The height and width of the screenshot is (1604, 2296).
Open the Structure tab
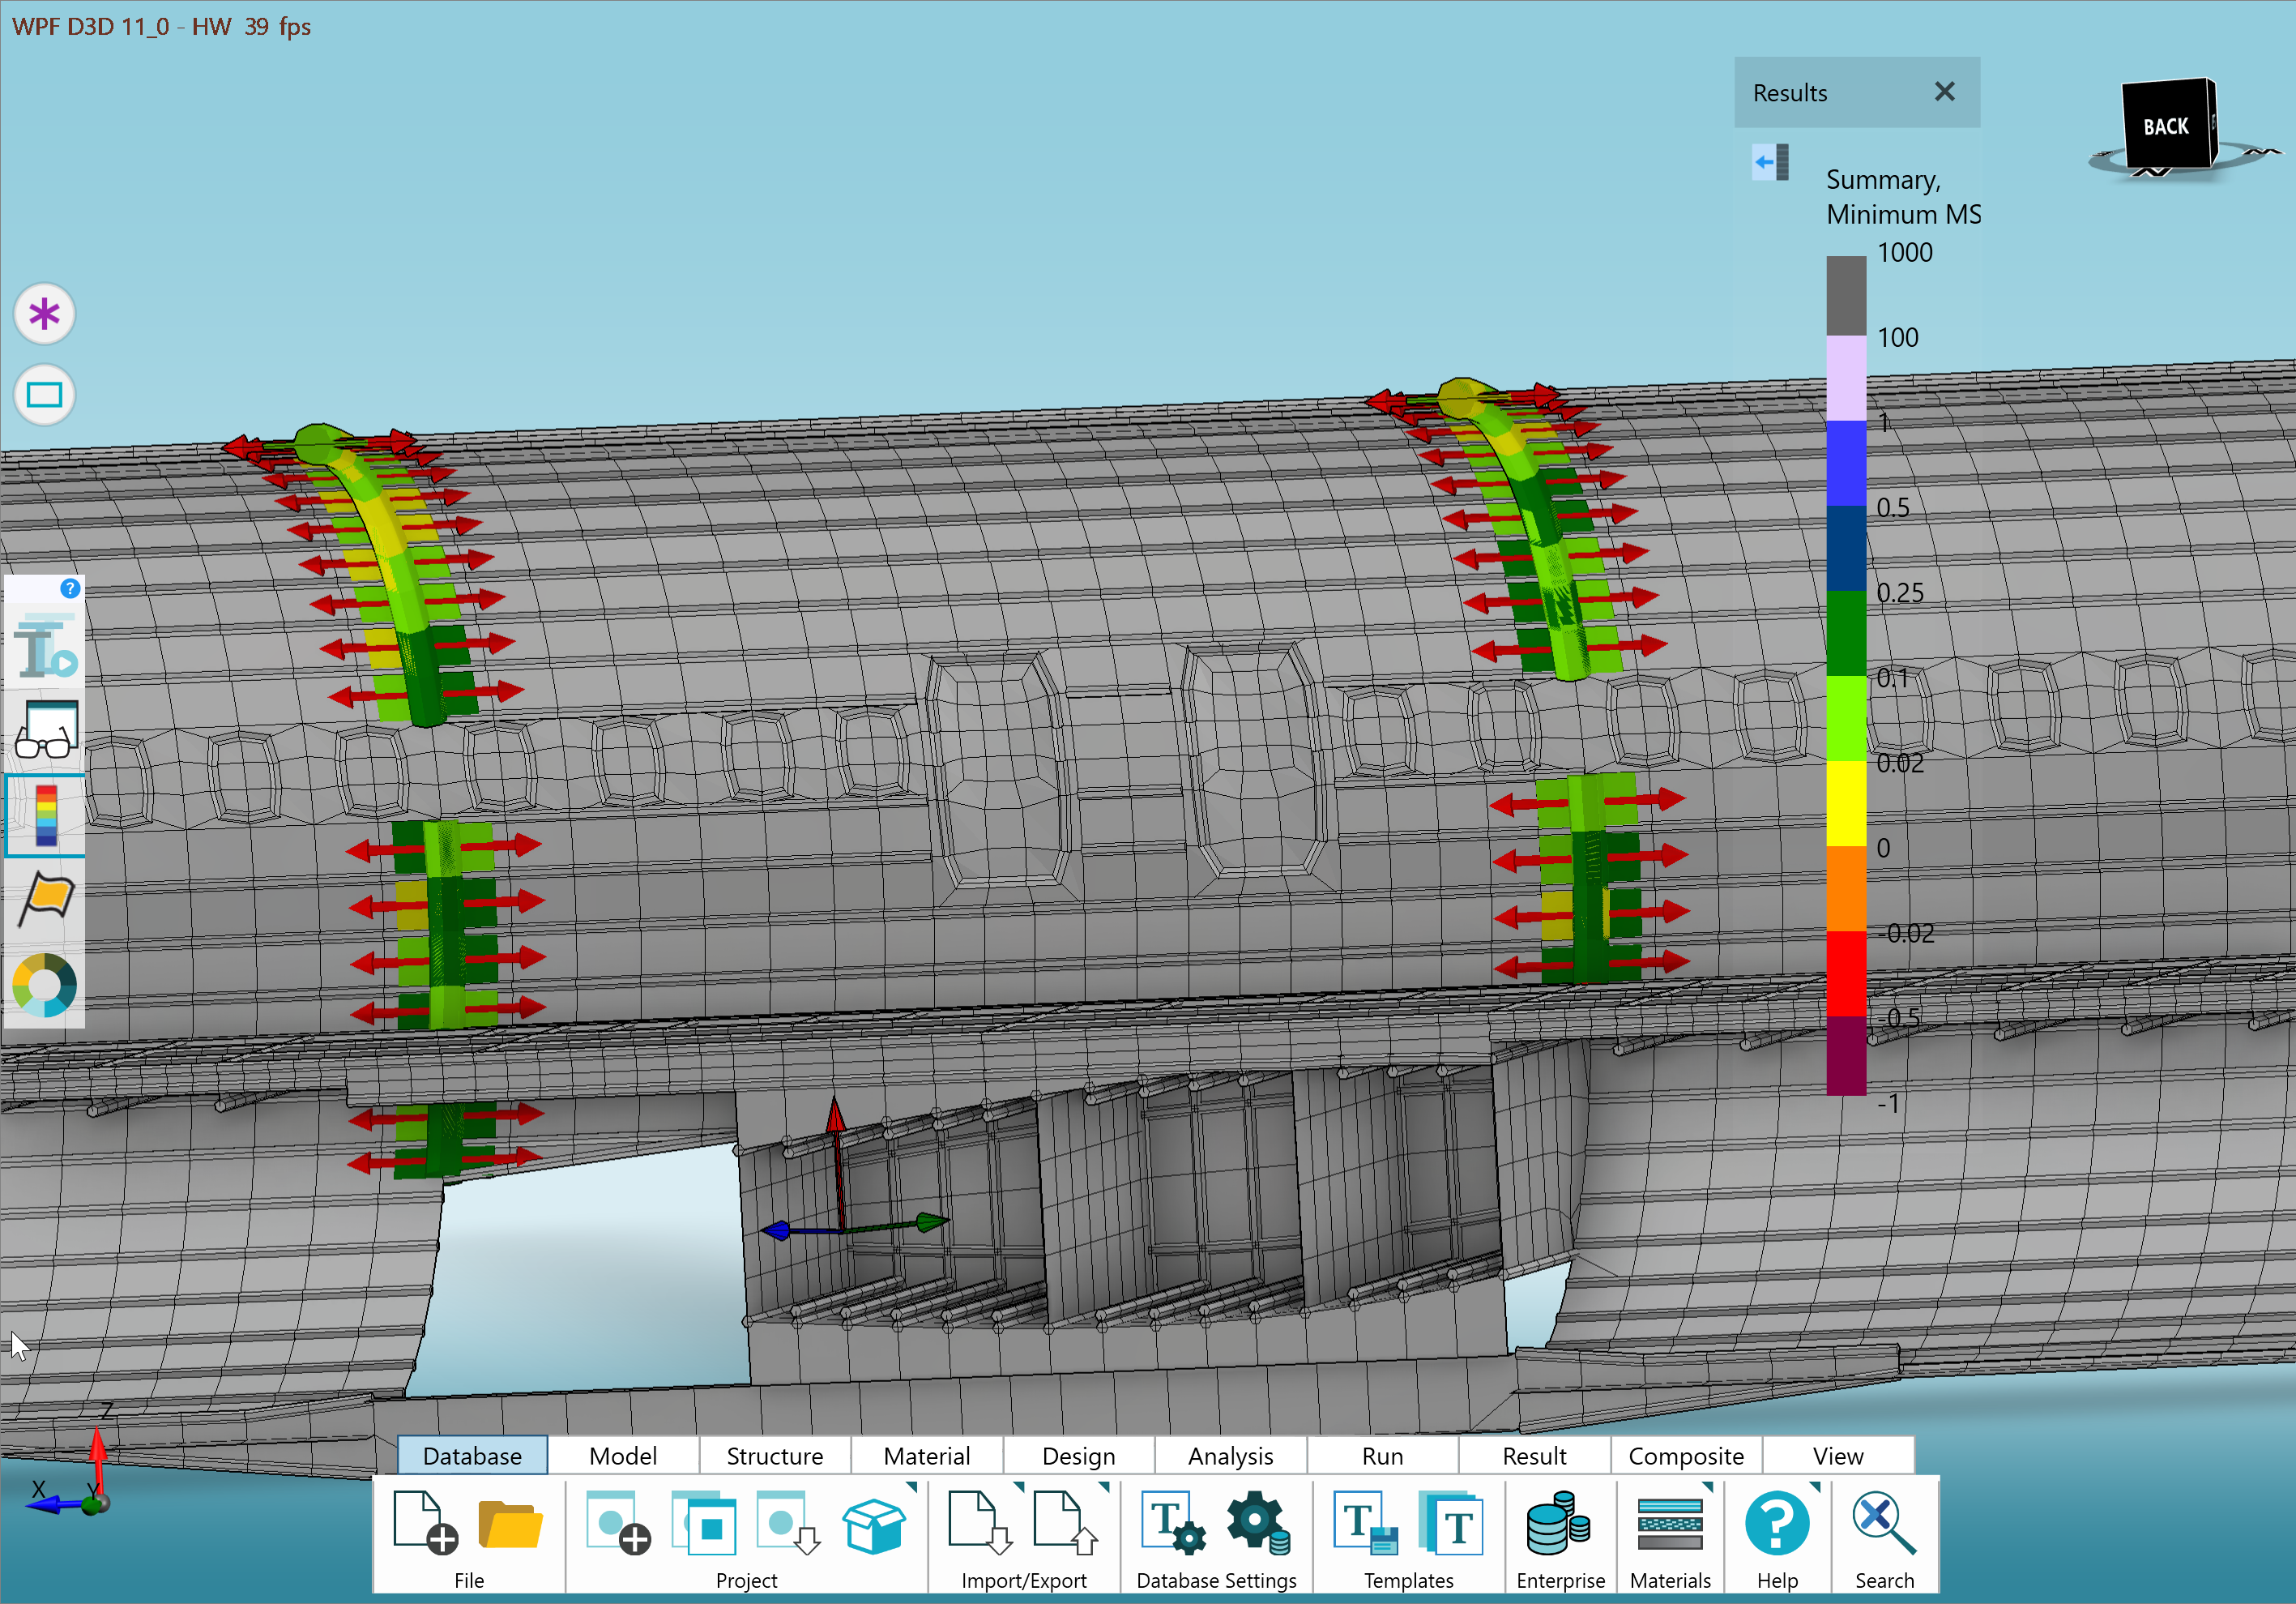(775, 1455)
